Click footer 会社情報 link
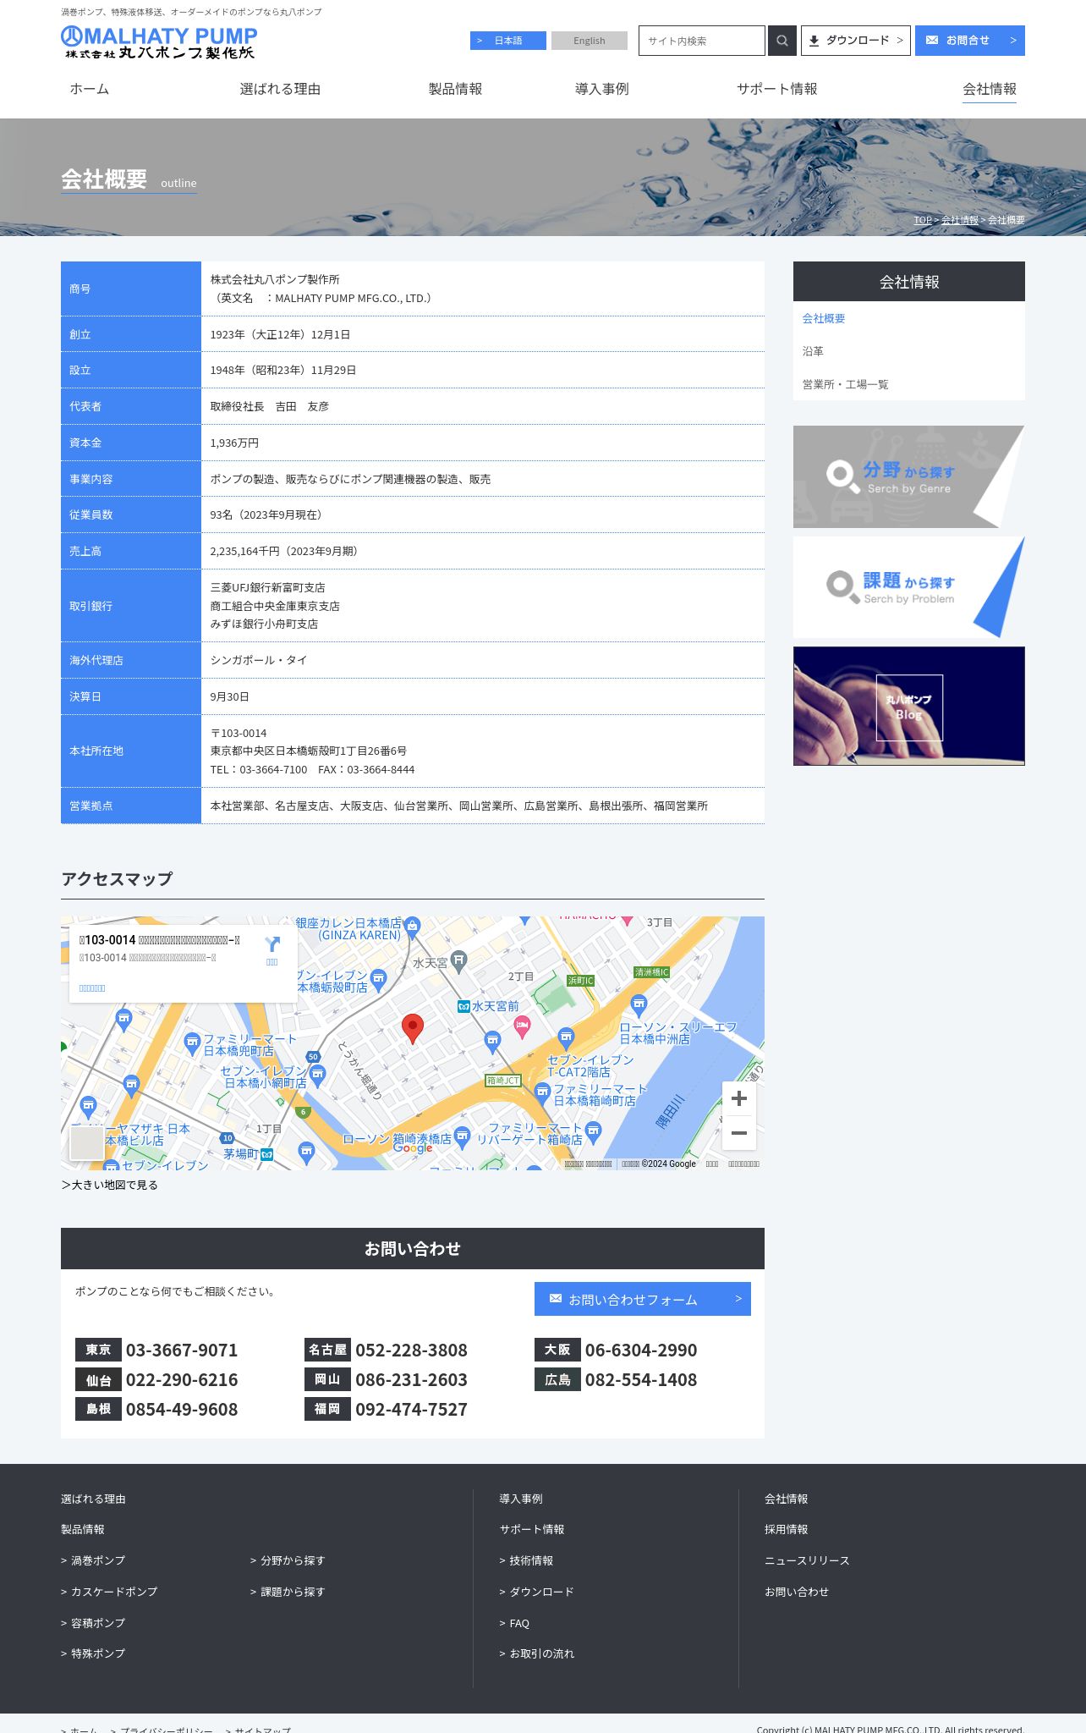This screenshot has height=1733, width=1086. (x=787, y=1499)
